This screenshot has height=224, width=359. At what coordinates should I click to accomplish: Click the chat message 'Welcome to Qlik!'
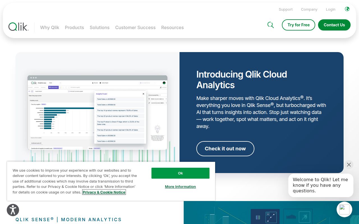321,185
